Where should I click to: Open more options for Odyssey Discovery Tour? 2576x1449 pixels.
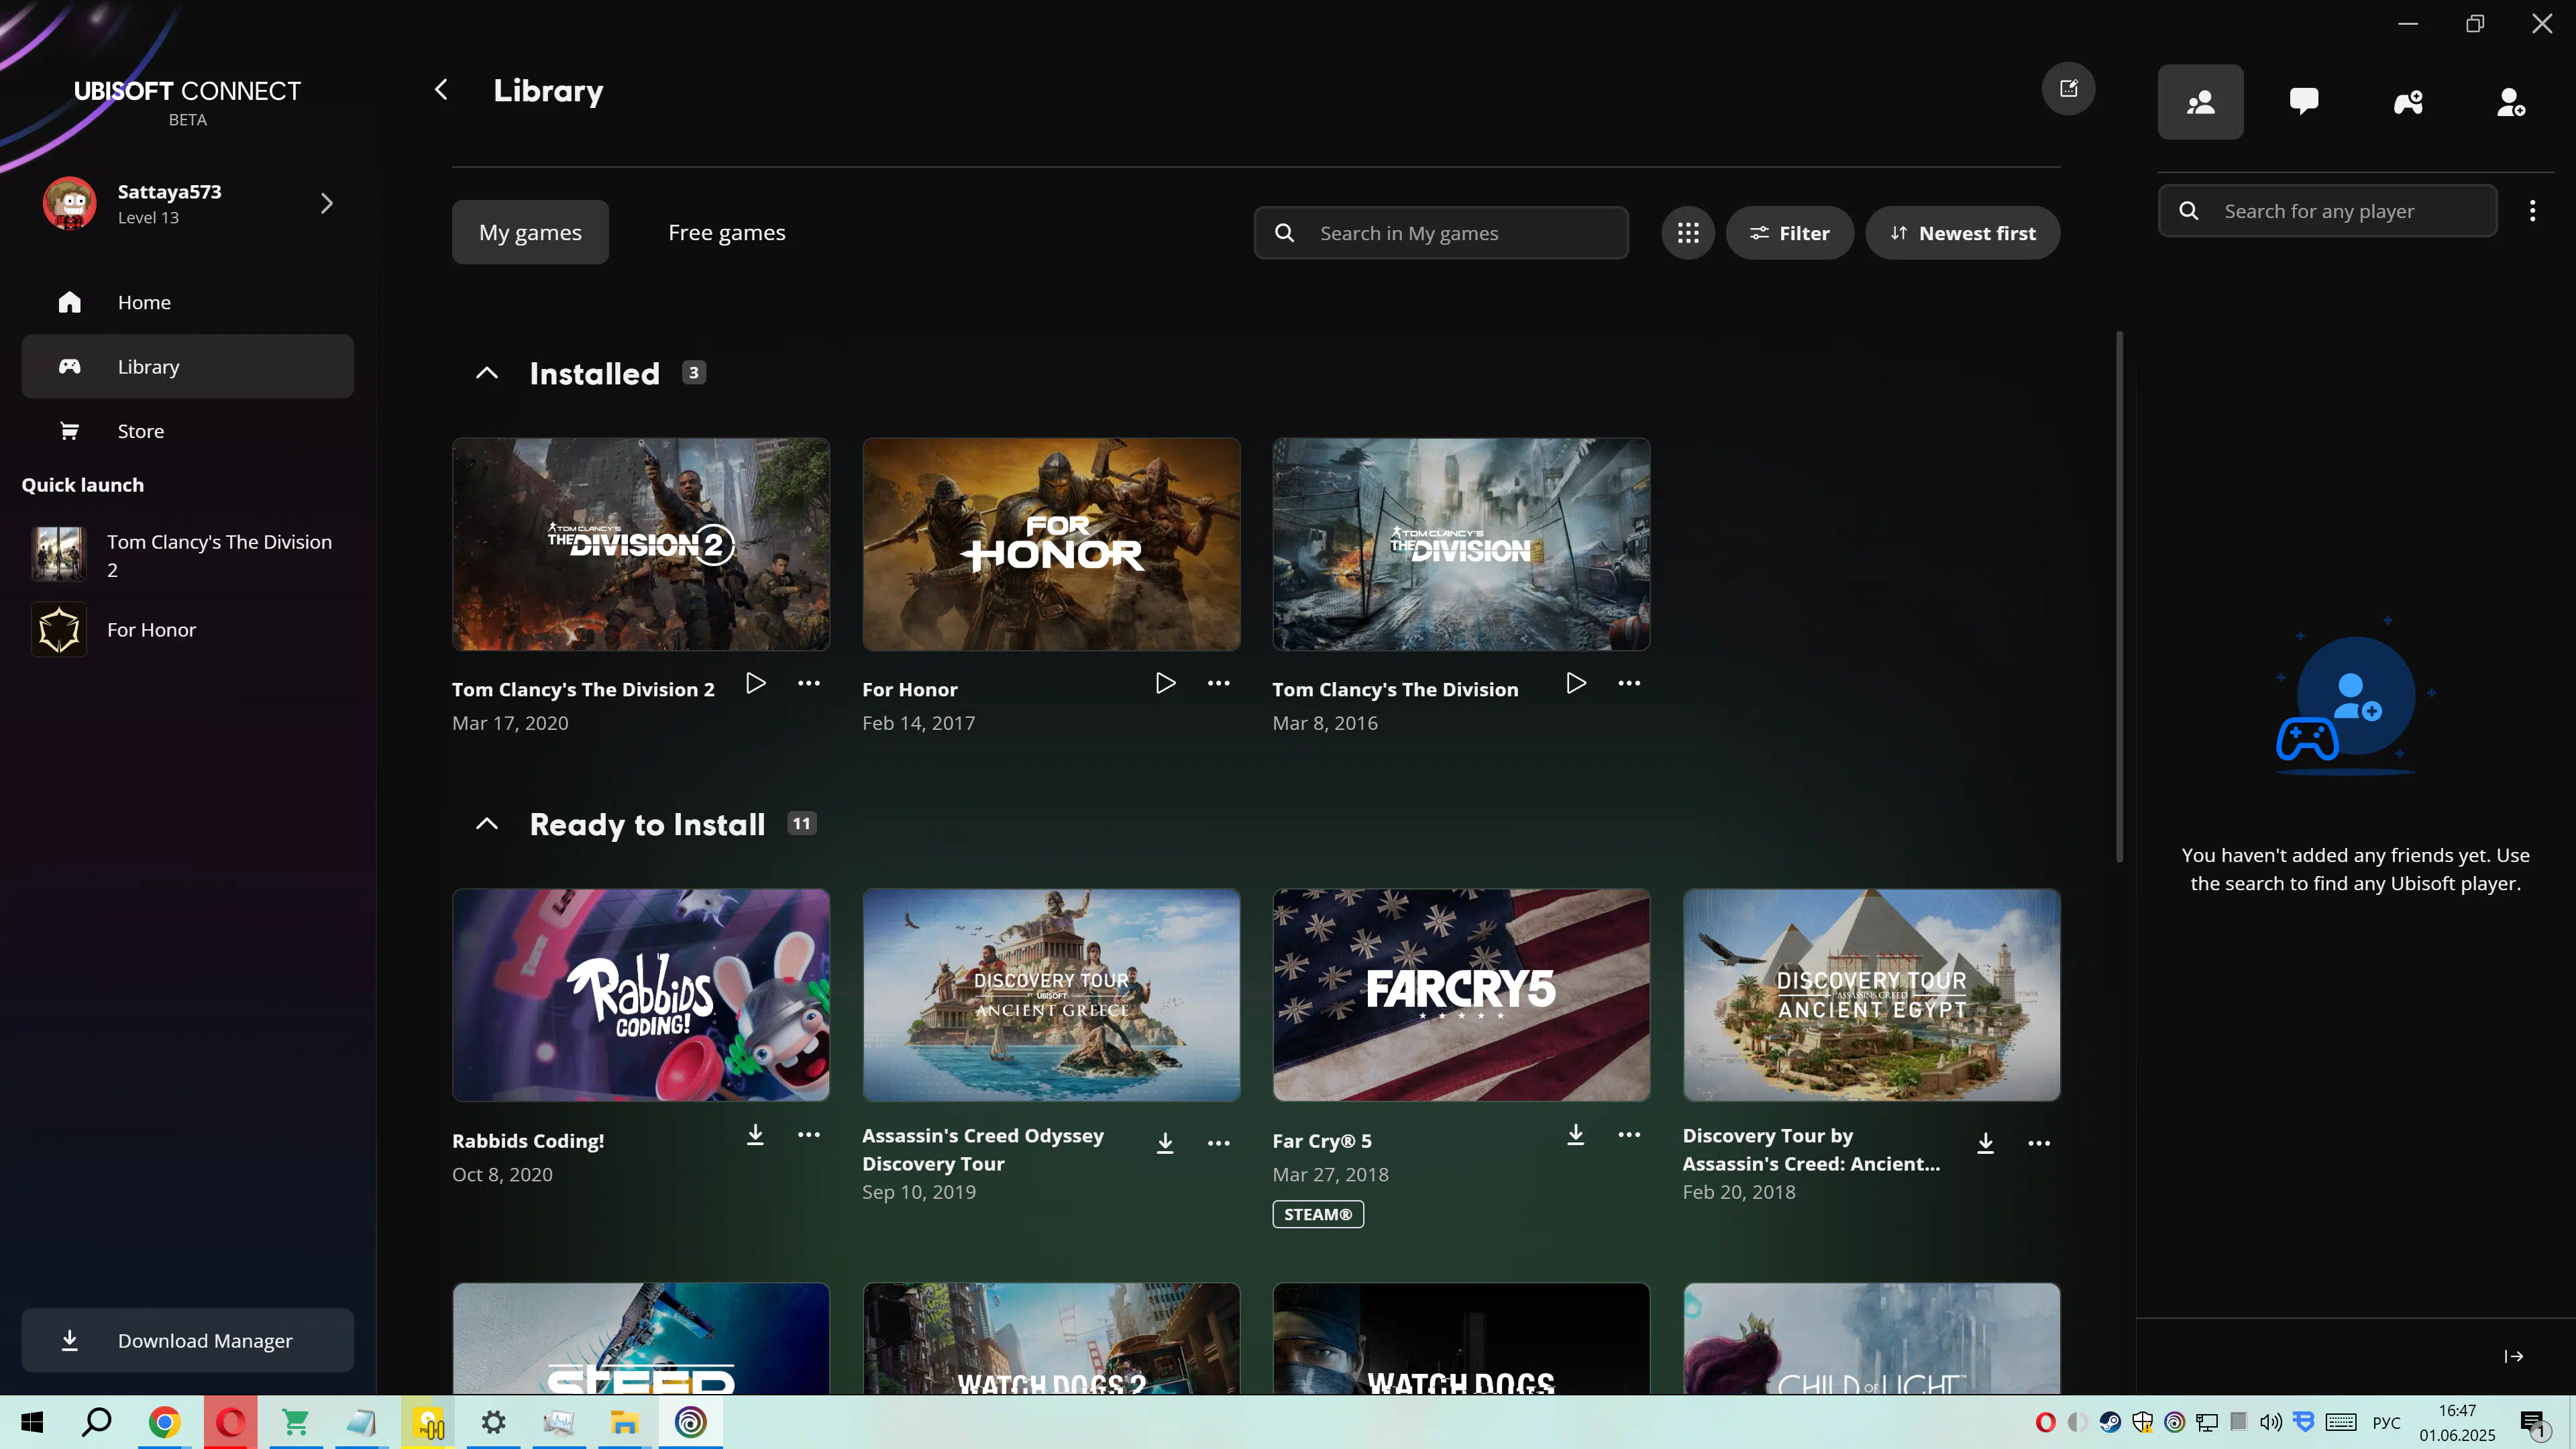[x=1219, y=1143]
